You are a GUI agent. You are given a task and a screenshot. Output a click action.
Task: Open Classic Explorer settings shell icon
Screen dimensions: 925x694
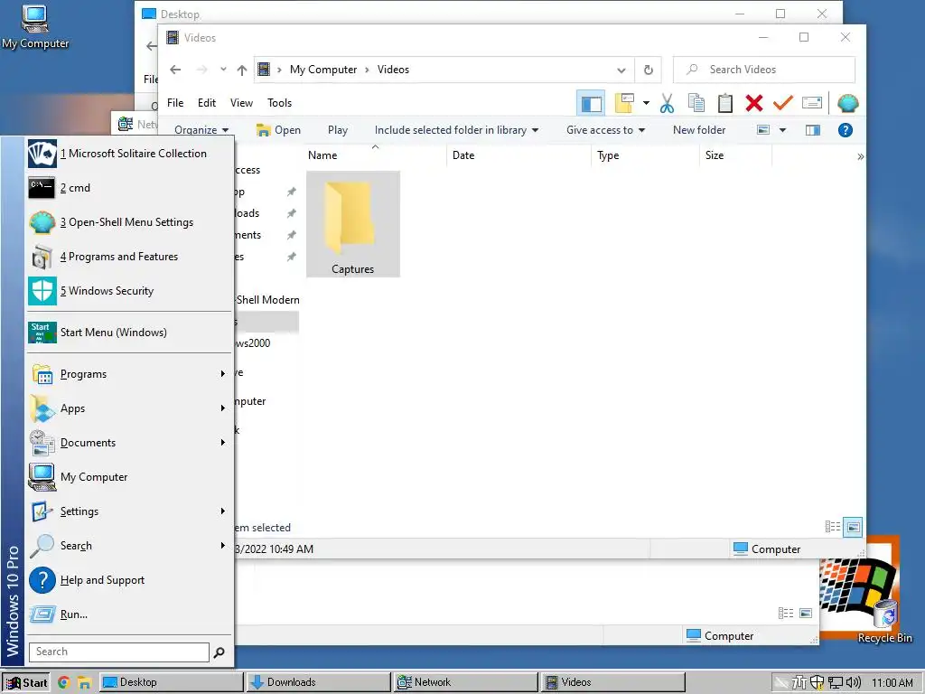click(x=847, y=103)
